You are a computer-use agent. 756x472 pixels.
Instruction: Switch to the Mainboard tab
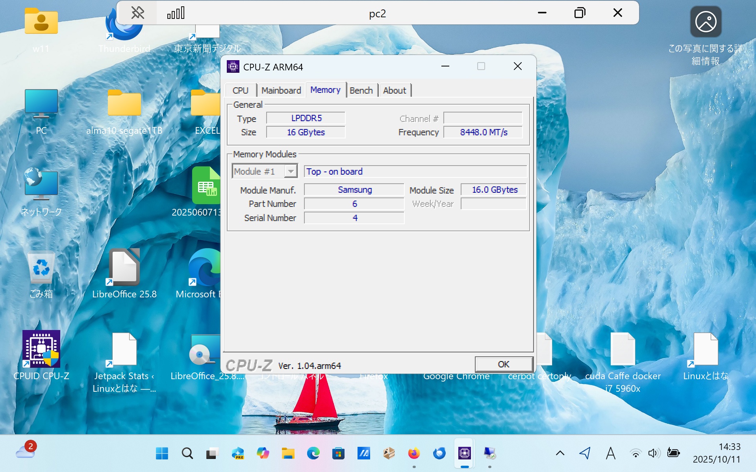(x=281, y=90)
